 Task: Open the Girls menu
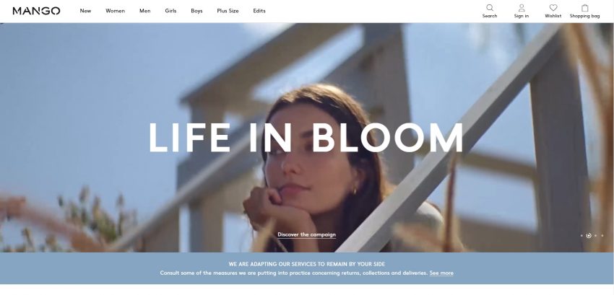tap(170, 11)
